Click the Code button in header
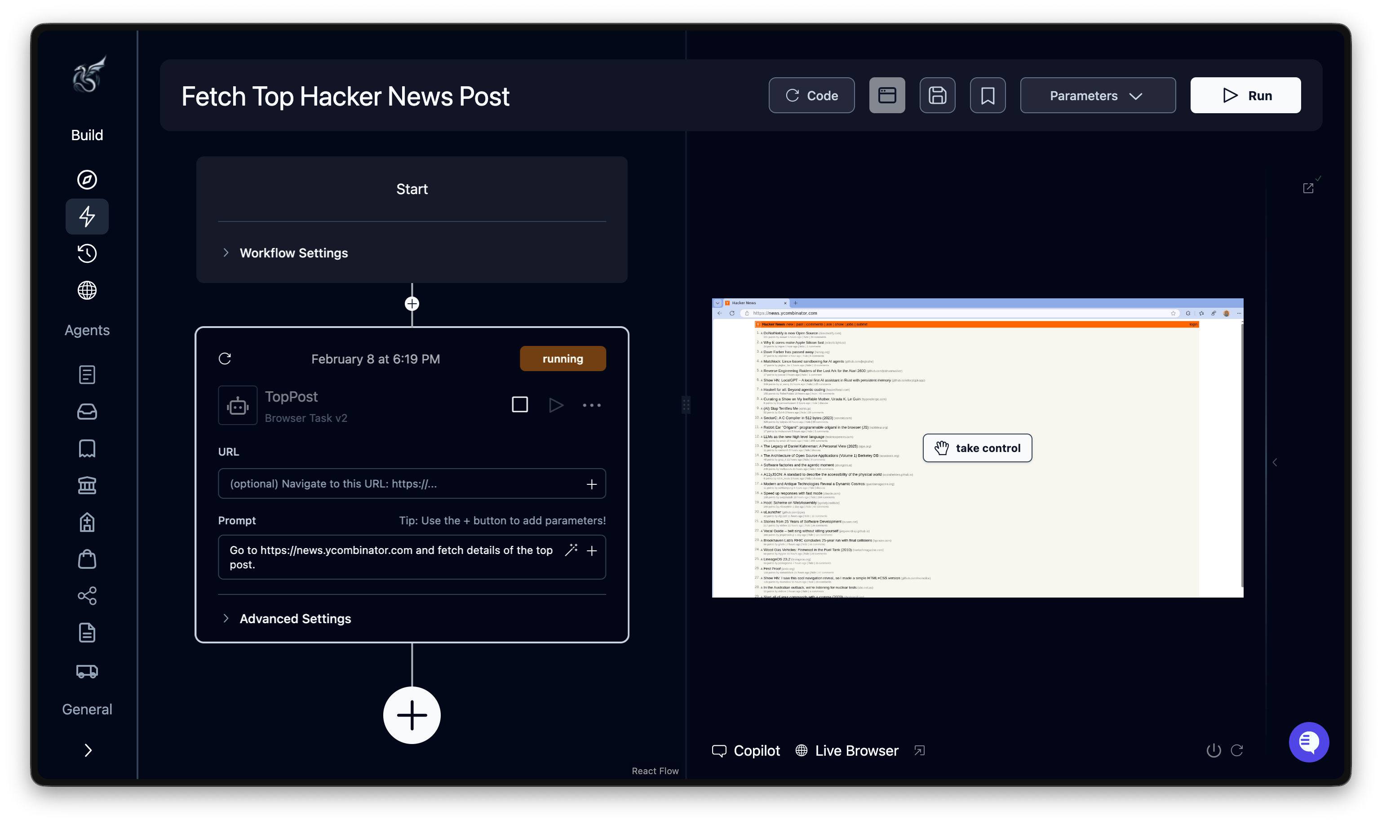The width and height of the screenshot is (1382, 824). pyautogui.click(x=811, y=96)
